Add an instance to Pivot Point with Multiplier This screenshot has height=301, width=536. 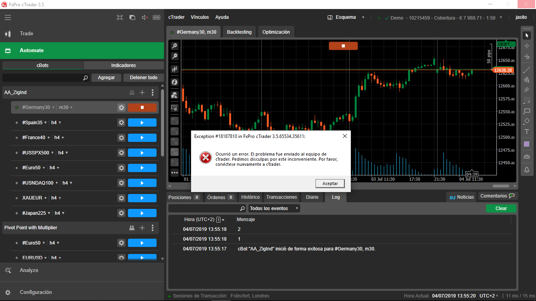[142, 228]
